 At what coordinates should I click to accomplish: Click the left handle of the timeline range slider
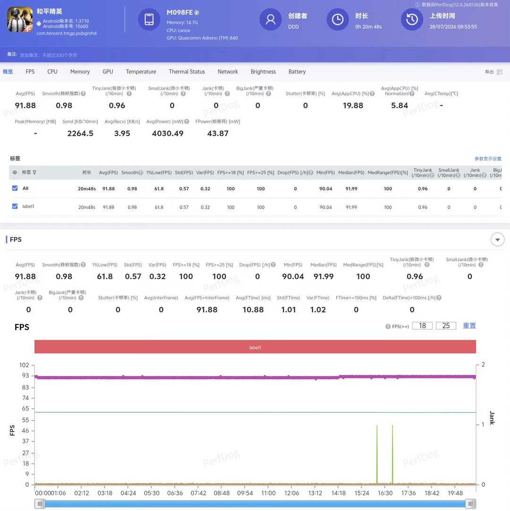40,503
